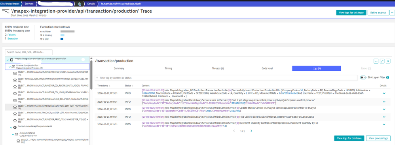The image size is (395, 145).
Task: Click the top View logs for this trace button
Action: pos(351,13)
